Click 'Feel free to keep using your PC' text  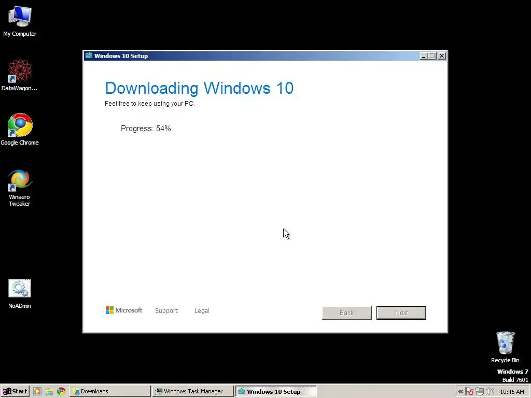point(150,104)
